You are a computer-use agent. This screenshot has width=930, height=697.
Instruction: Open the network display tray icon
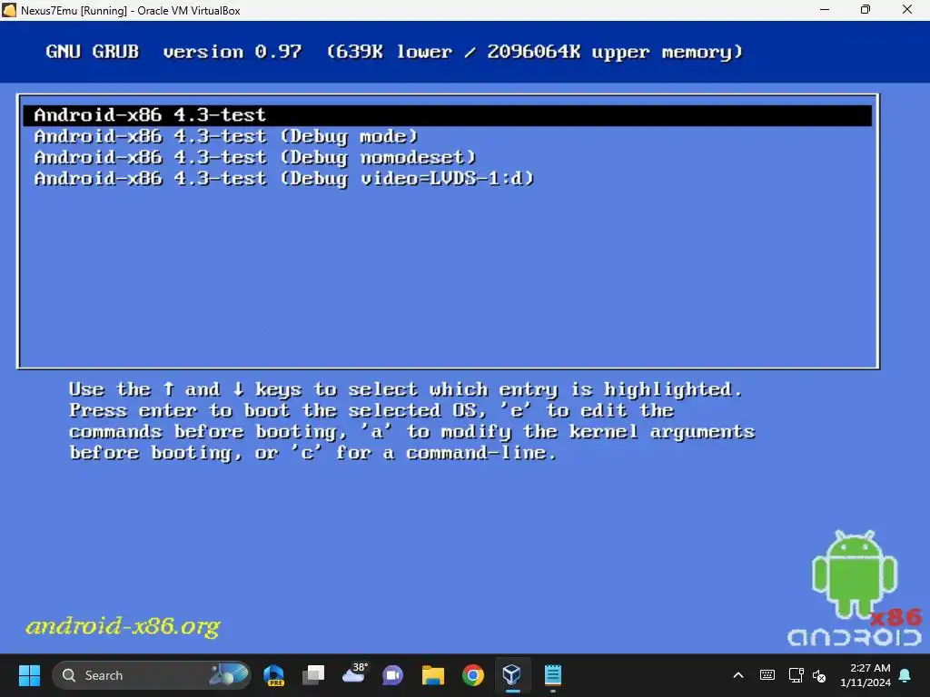796,675
